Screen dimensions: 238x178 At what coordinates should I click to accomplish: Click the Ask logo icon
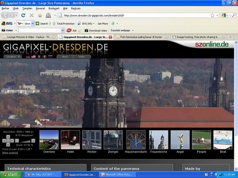coord(69,30)
